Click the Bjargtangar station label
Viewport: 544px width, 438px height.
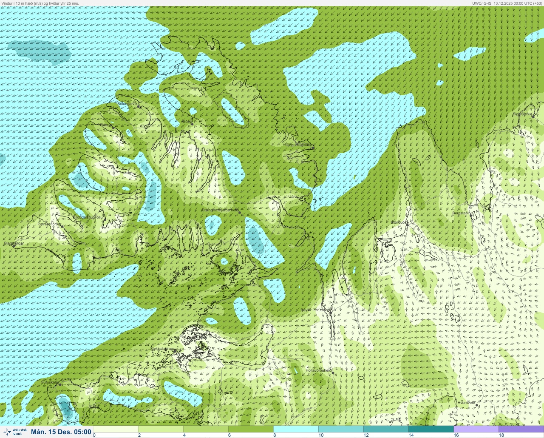tap(14, 244)
